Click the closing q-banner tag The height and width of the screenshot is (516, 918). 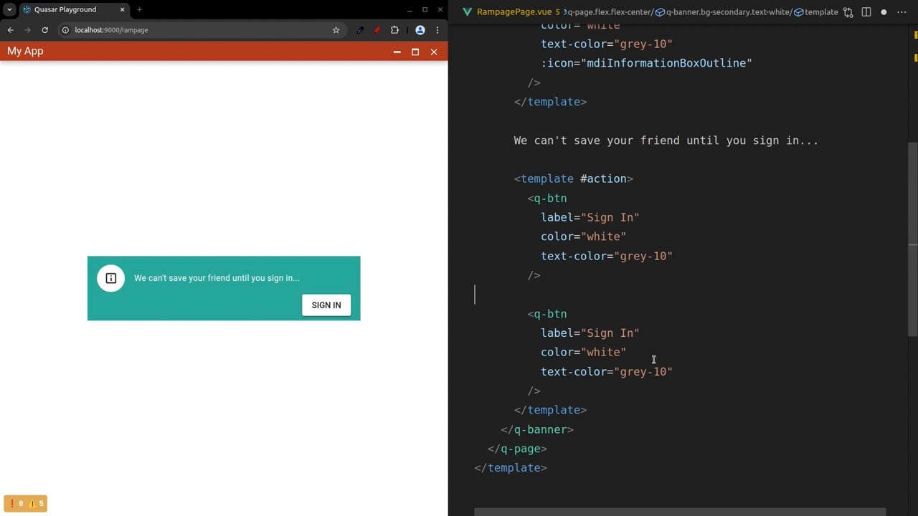tap(537, 429)
